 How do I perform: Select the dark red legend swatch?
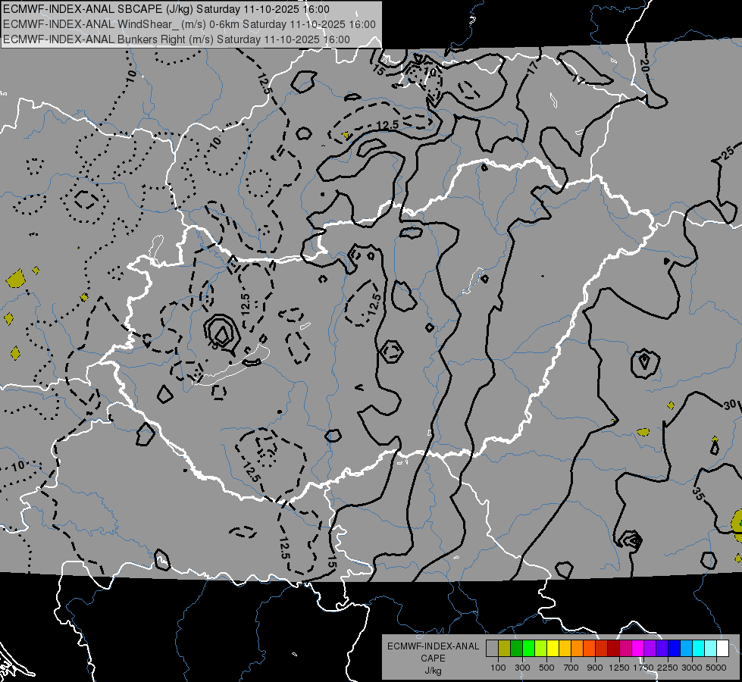pyautogui.click(x=614, y=648)
